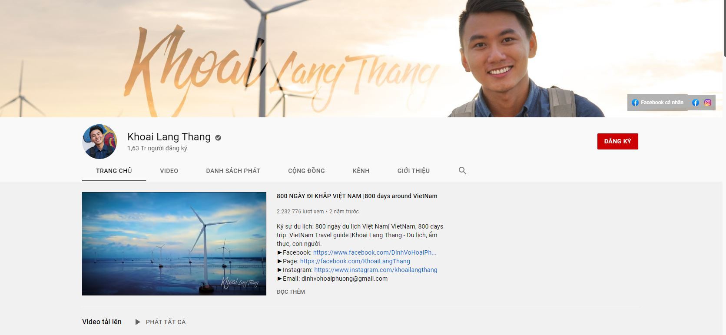Click the verified badge next to channel name
Viewport: 726px width, 335px height.
pos(218,138)
